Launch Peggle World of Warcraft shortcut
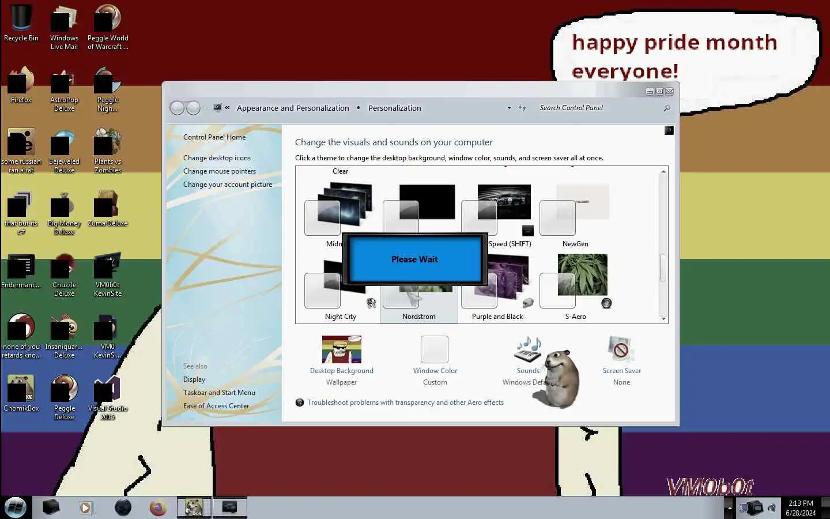 (x=108, y=27)
